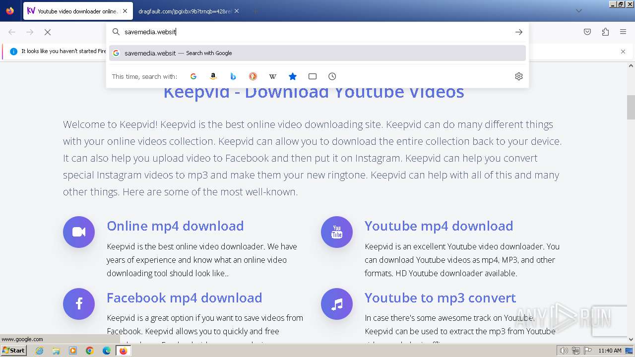Search with Bing engine icon
Image resolution: width=635 pixels, height=357 pixels.
tap(233, 76)
